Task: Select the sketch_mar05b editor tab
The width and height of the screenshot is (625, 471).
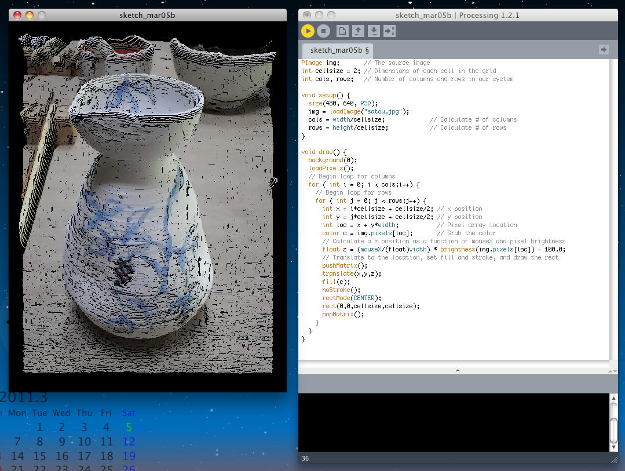Action: coord(339,50)
